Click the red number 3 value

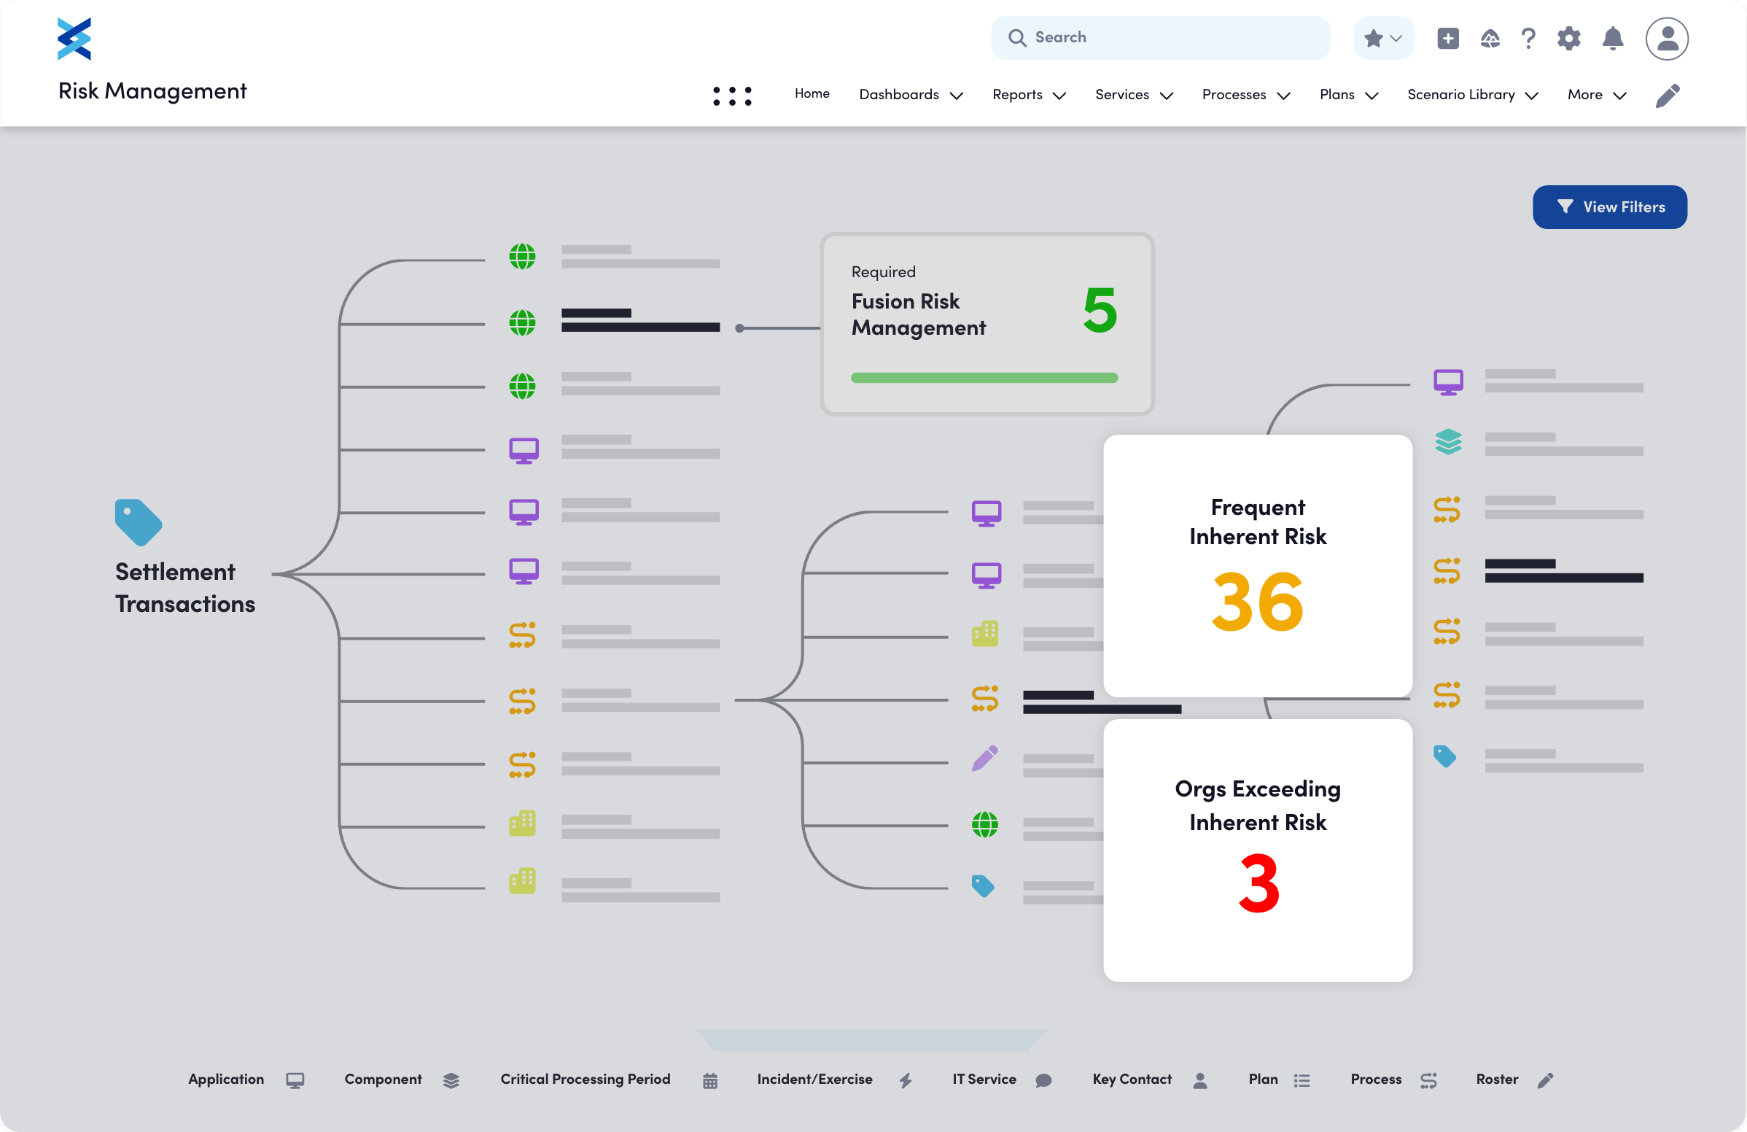[1258, 884]
